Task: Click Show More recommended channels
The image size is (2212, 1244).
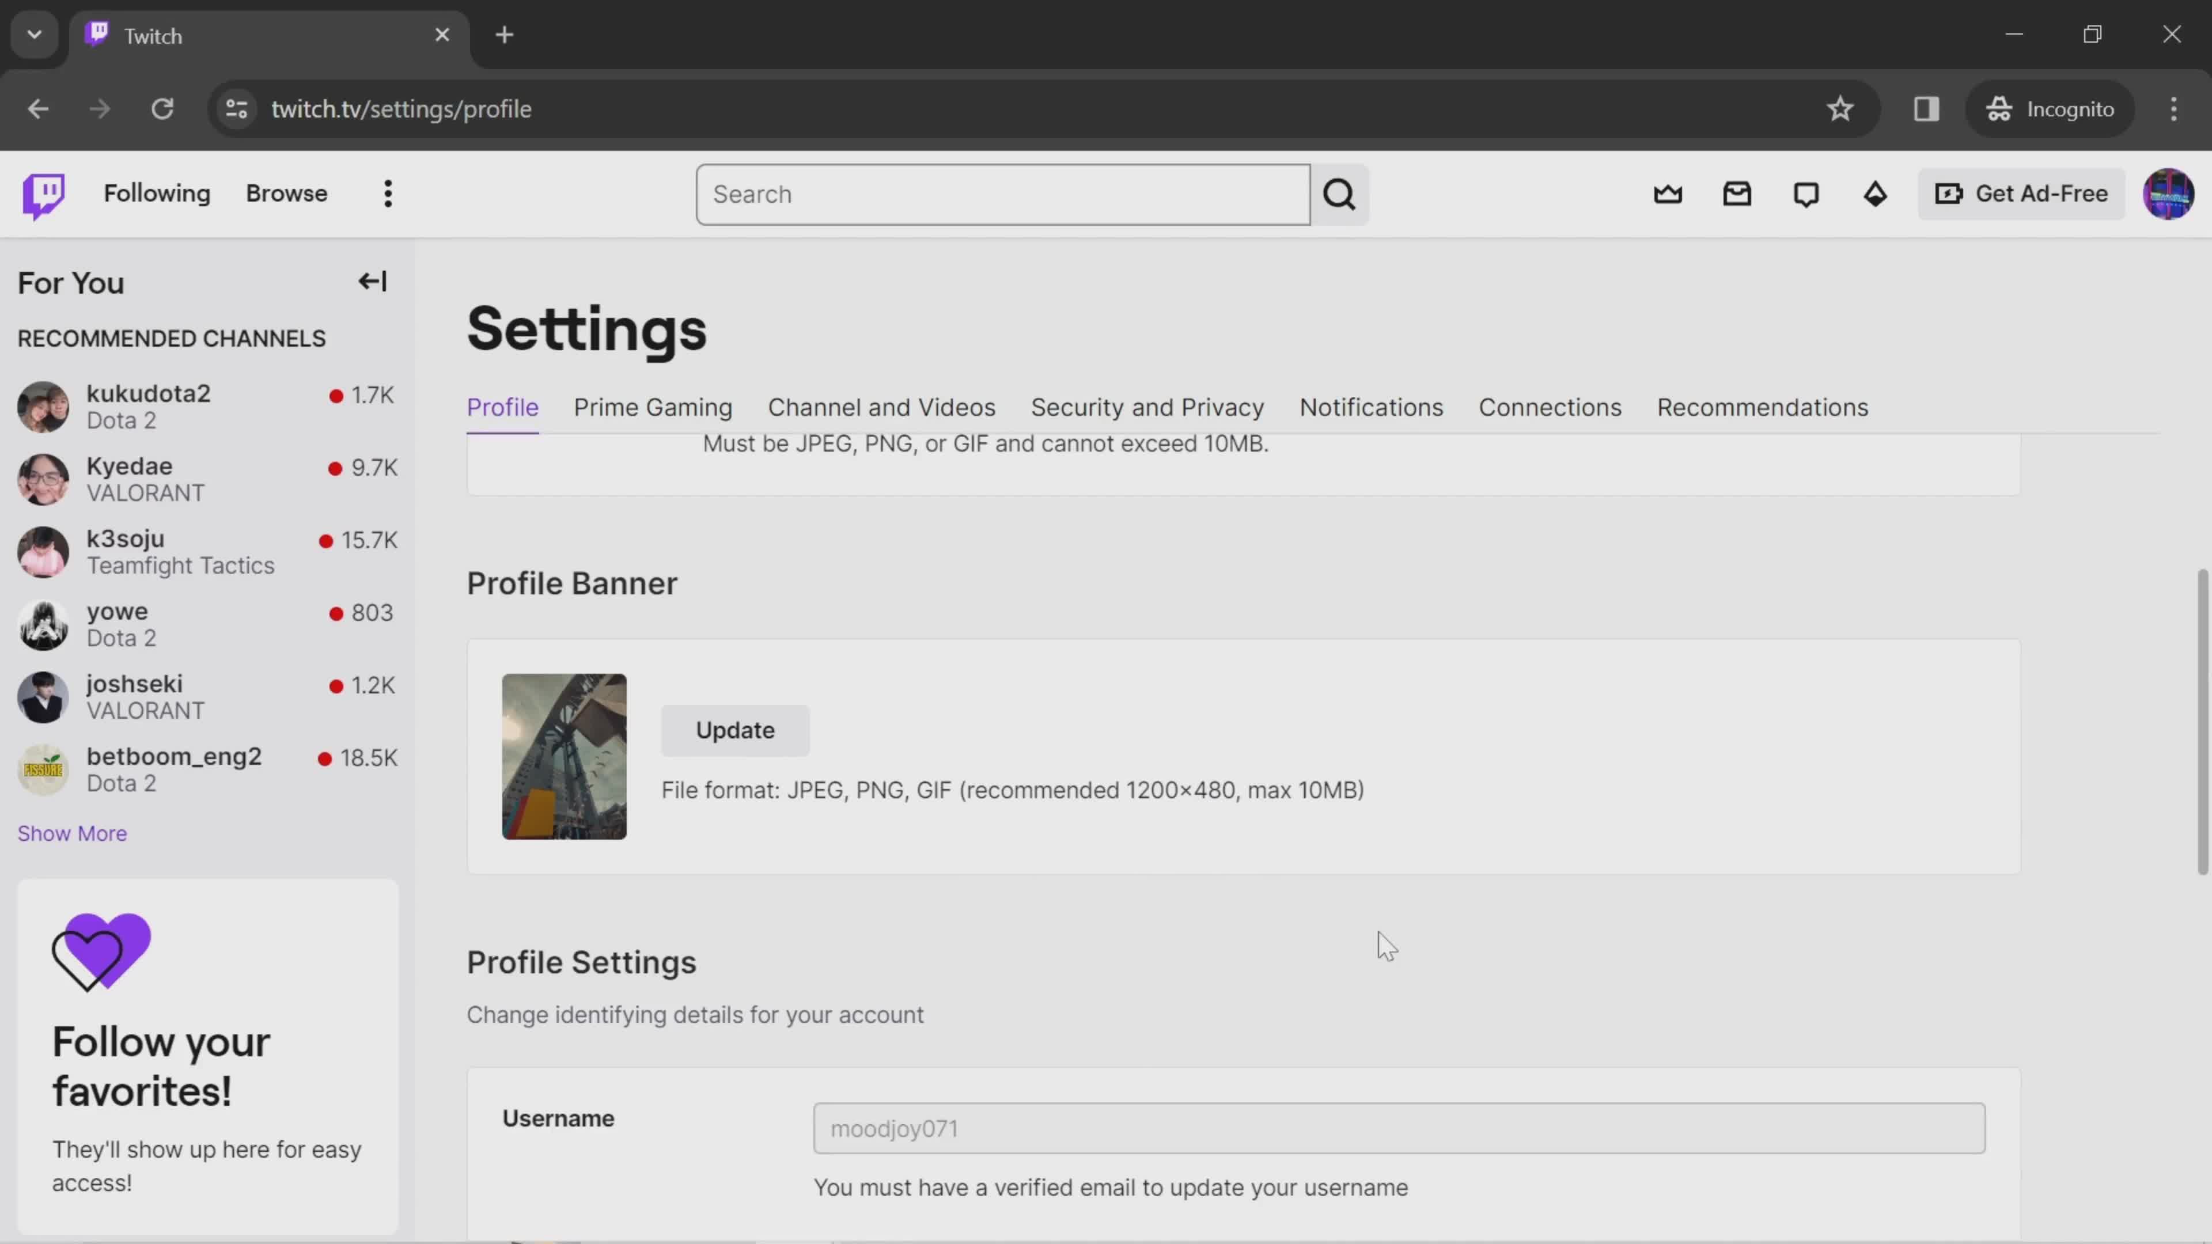Action: [72, 833]
